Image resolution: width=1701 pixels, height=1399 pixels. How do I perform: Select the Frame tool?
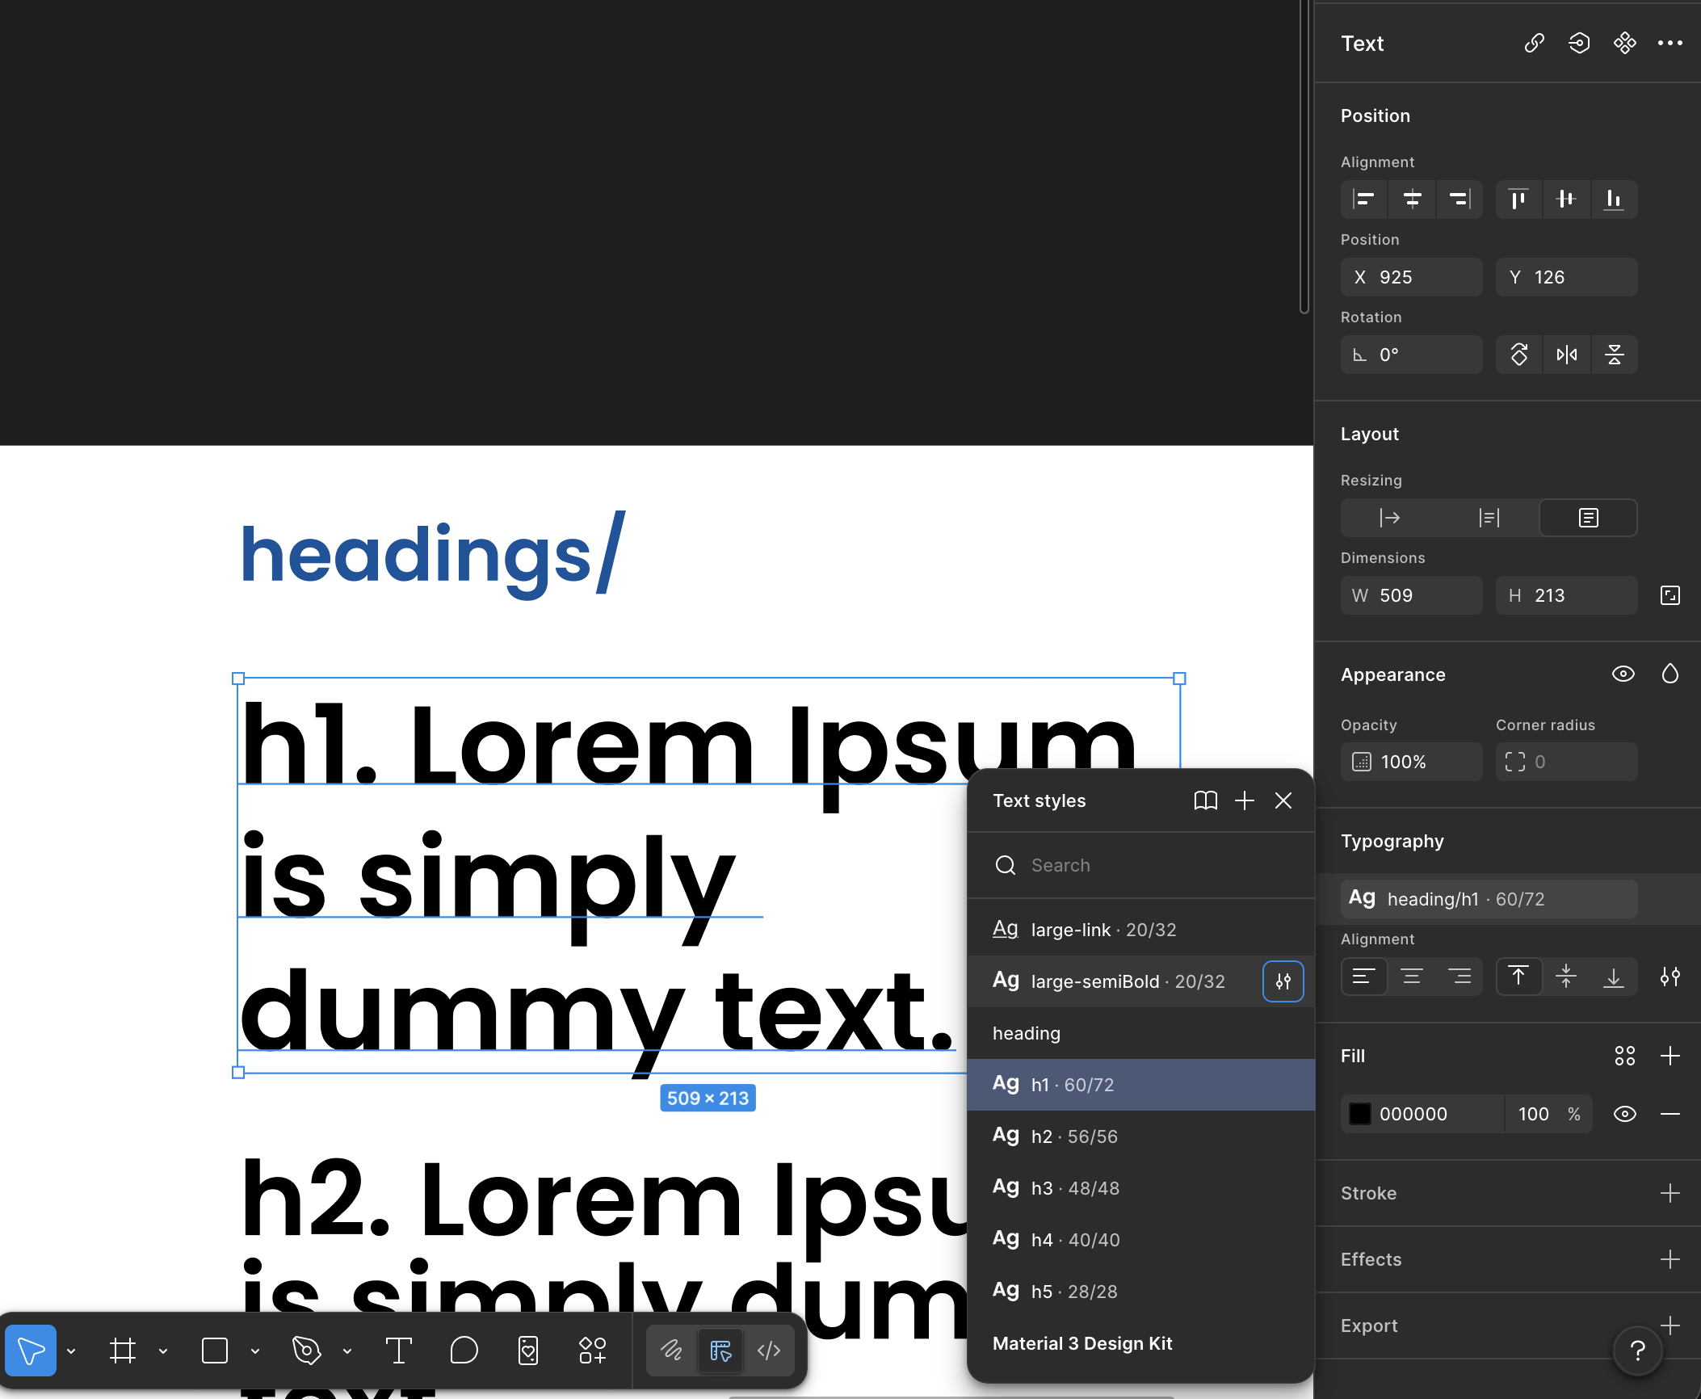pyautogui.click(x=123, y=1349)
